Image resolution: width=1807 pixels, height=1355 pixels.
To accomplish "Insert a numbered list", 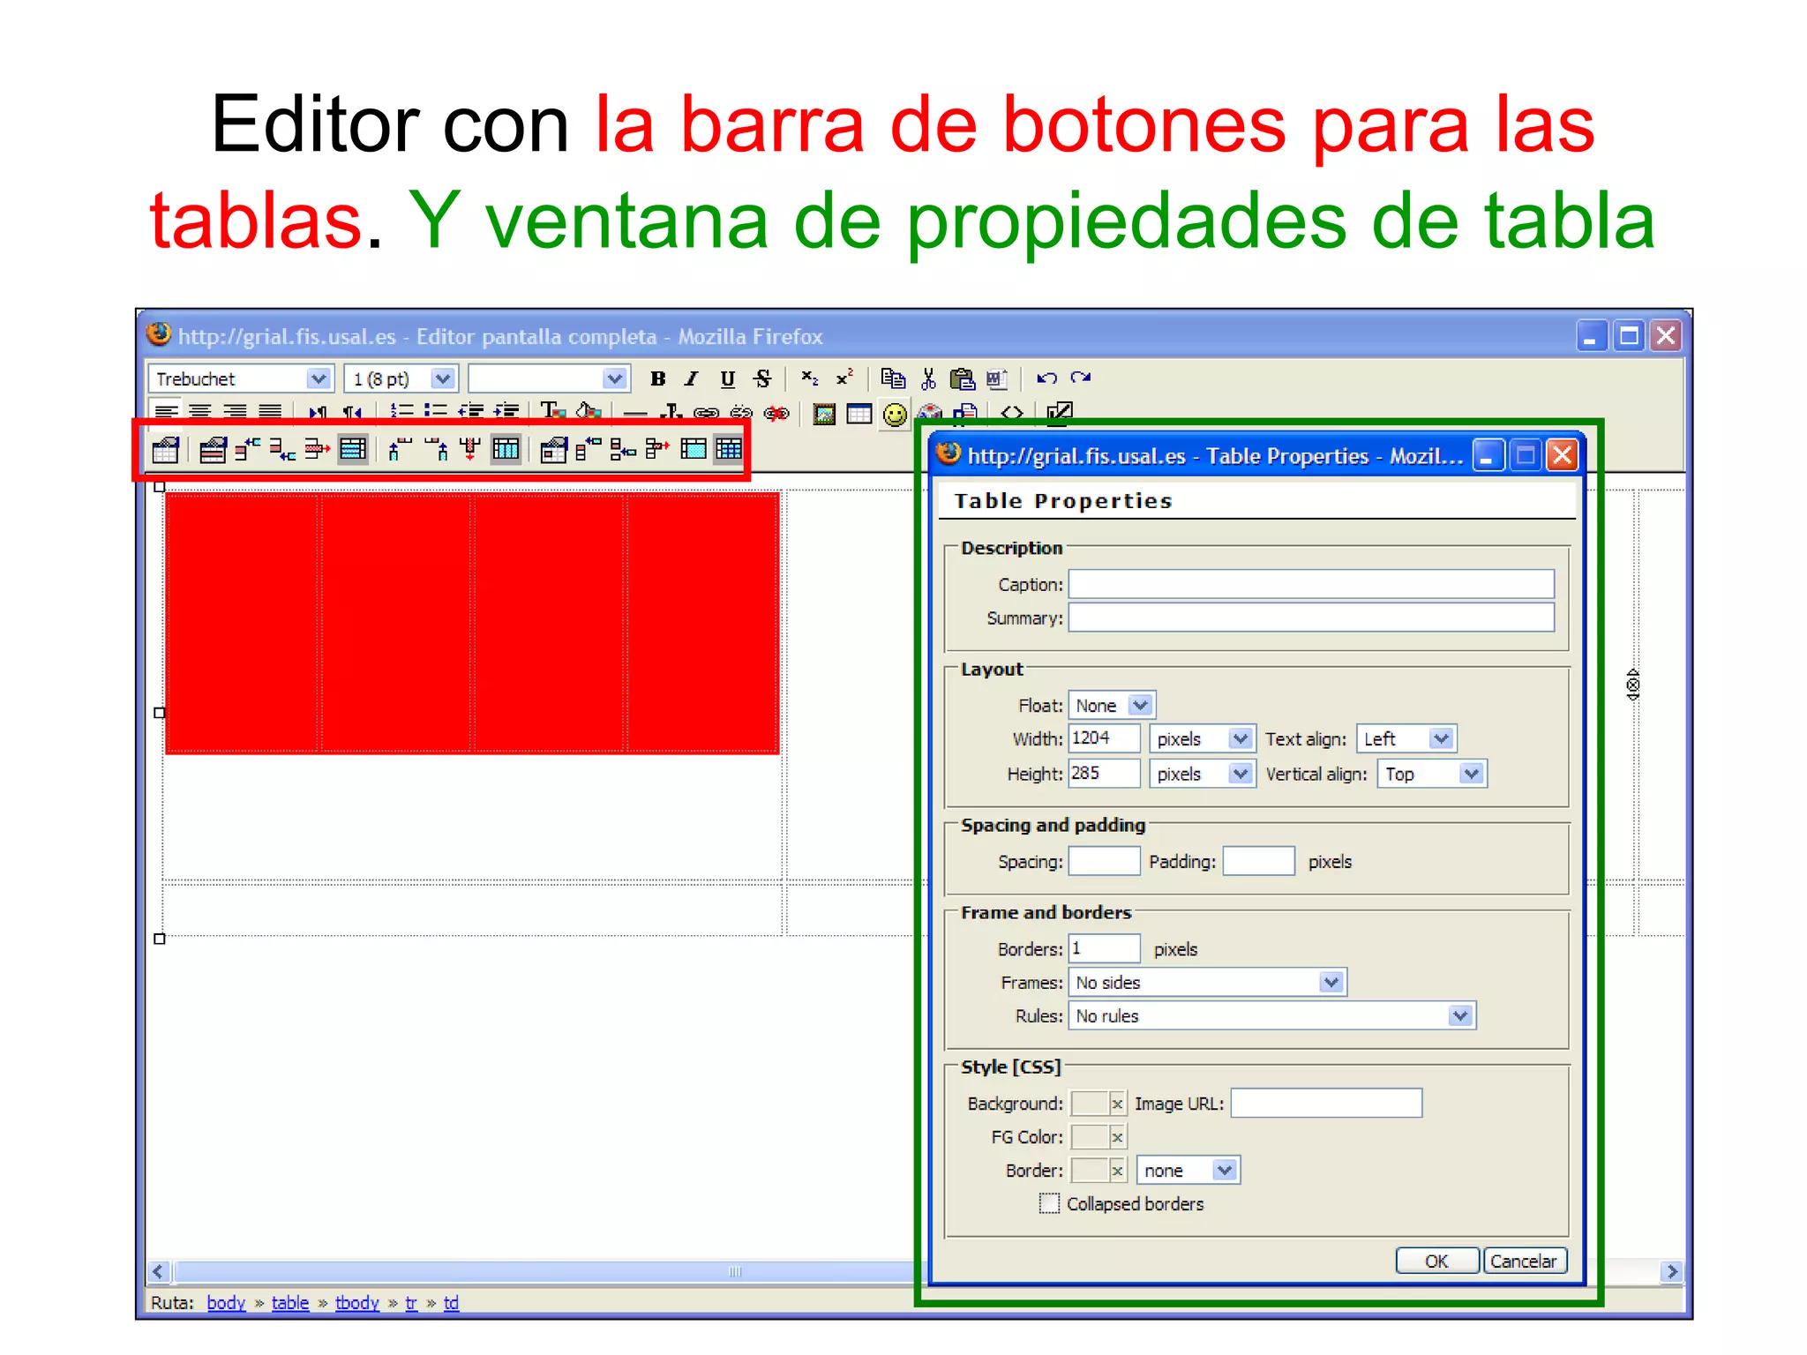I will coord(401,411).
